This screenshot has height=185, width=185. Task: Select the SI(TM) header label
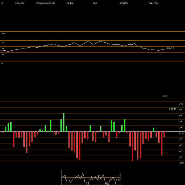(70, 3)
